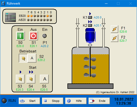The image size is (137, 107).
Task: Push the green S0 Ein button
Action: click(20, 36)
